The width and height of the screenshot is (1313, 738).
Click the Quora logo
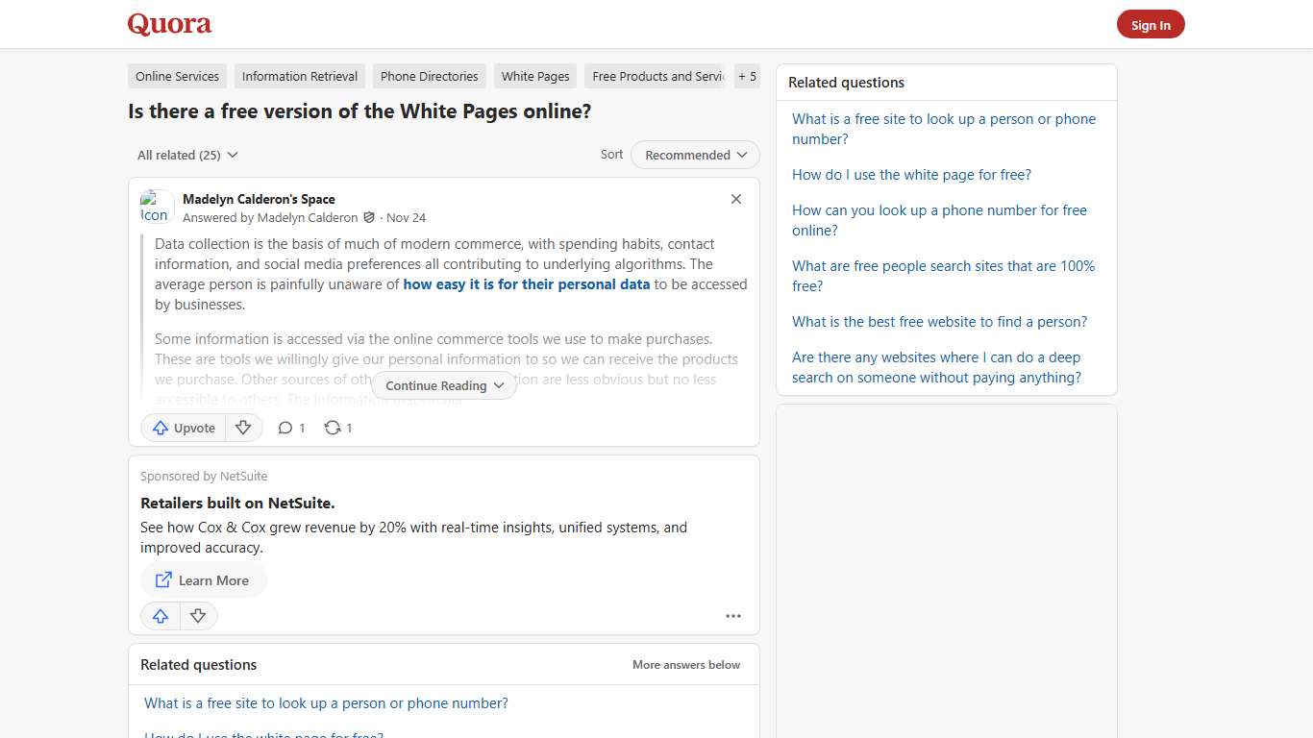point(168,24)
